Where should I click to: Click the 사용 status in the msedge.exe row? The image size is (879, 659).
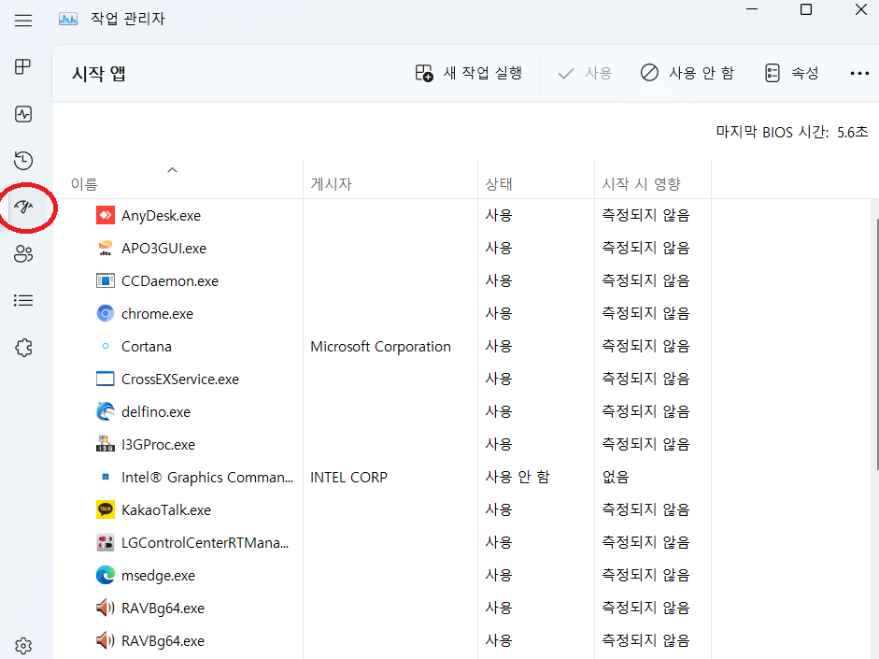click(499, 575)
